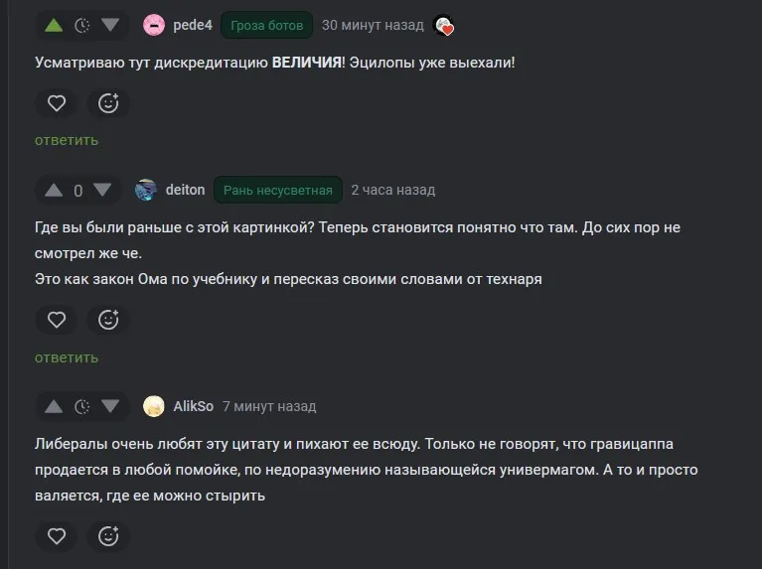Screen dimensions: 762x569
Task: Click the award icon beside pede4's timestamp
Action: [x=444, y=26]
